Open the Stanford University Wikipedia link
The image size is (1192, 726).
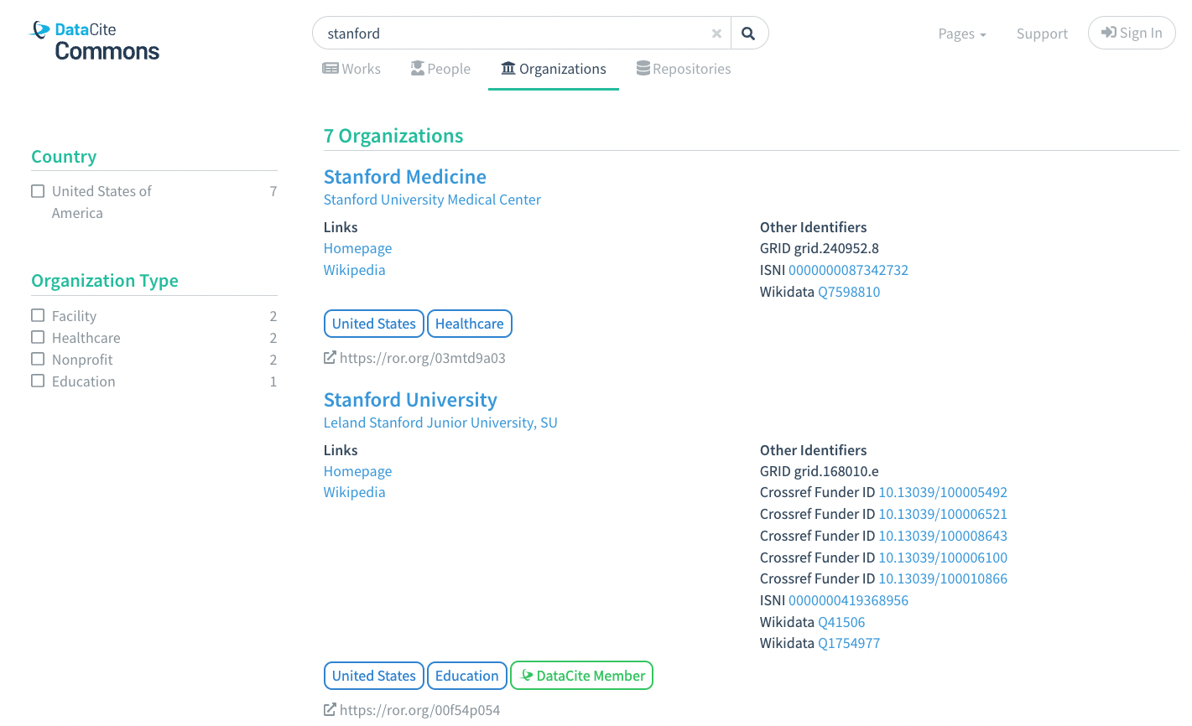pyautogui.click(x=354, y=492)
